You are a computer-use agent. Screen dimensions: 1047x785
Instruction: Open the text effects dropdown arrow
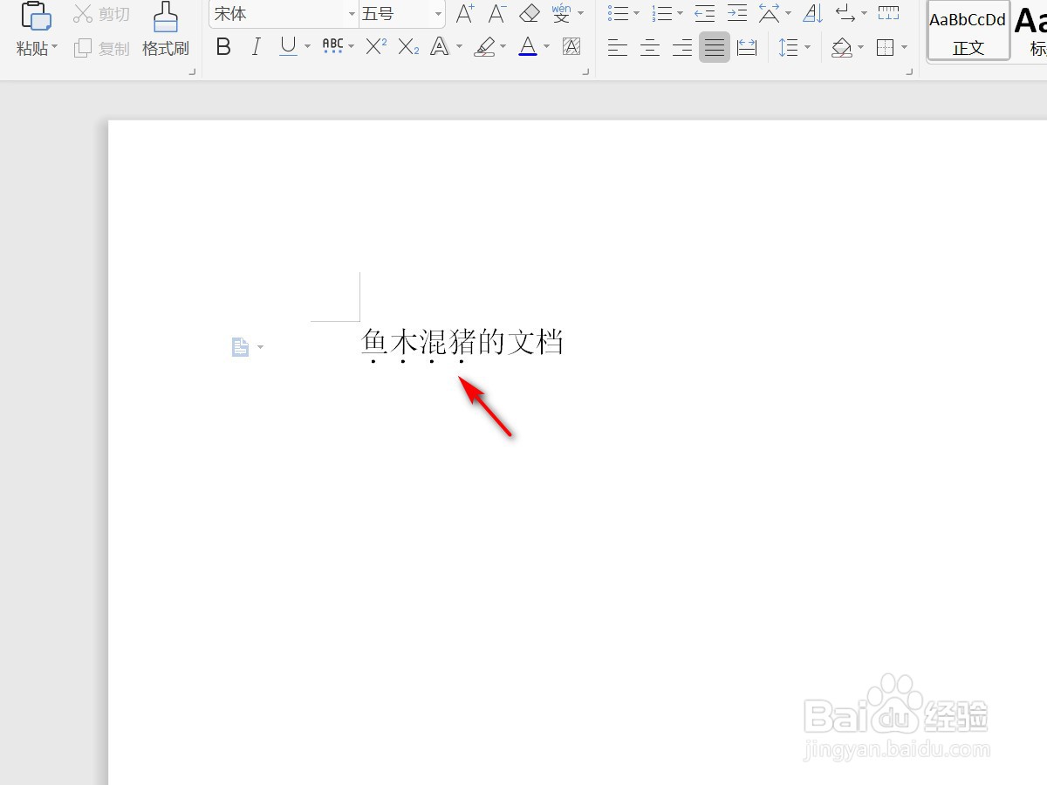click(458, 47)
